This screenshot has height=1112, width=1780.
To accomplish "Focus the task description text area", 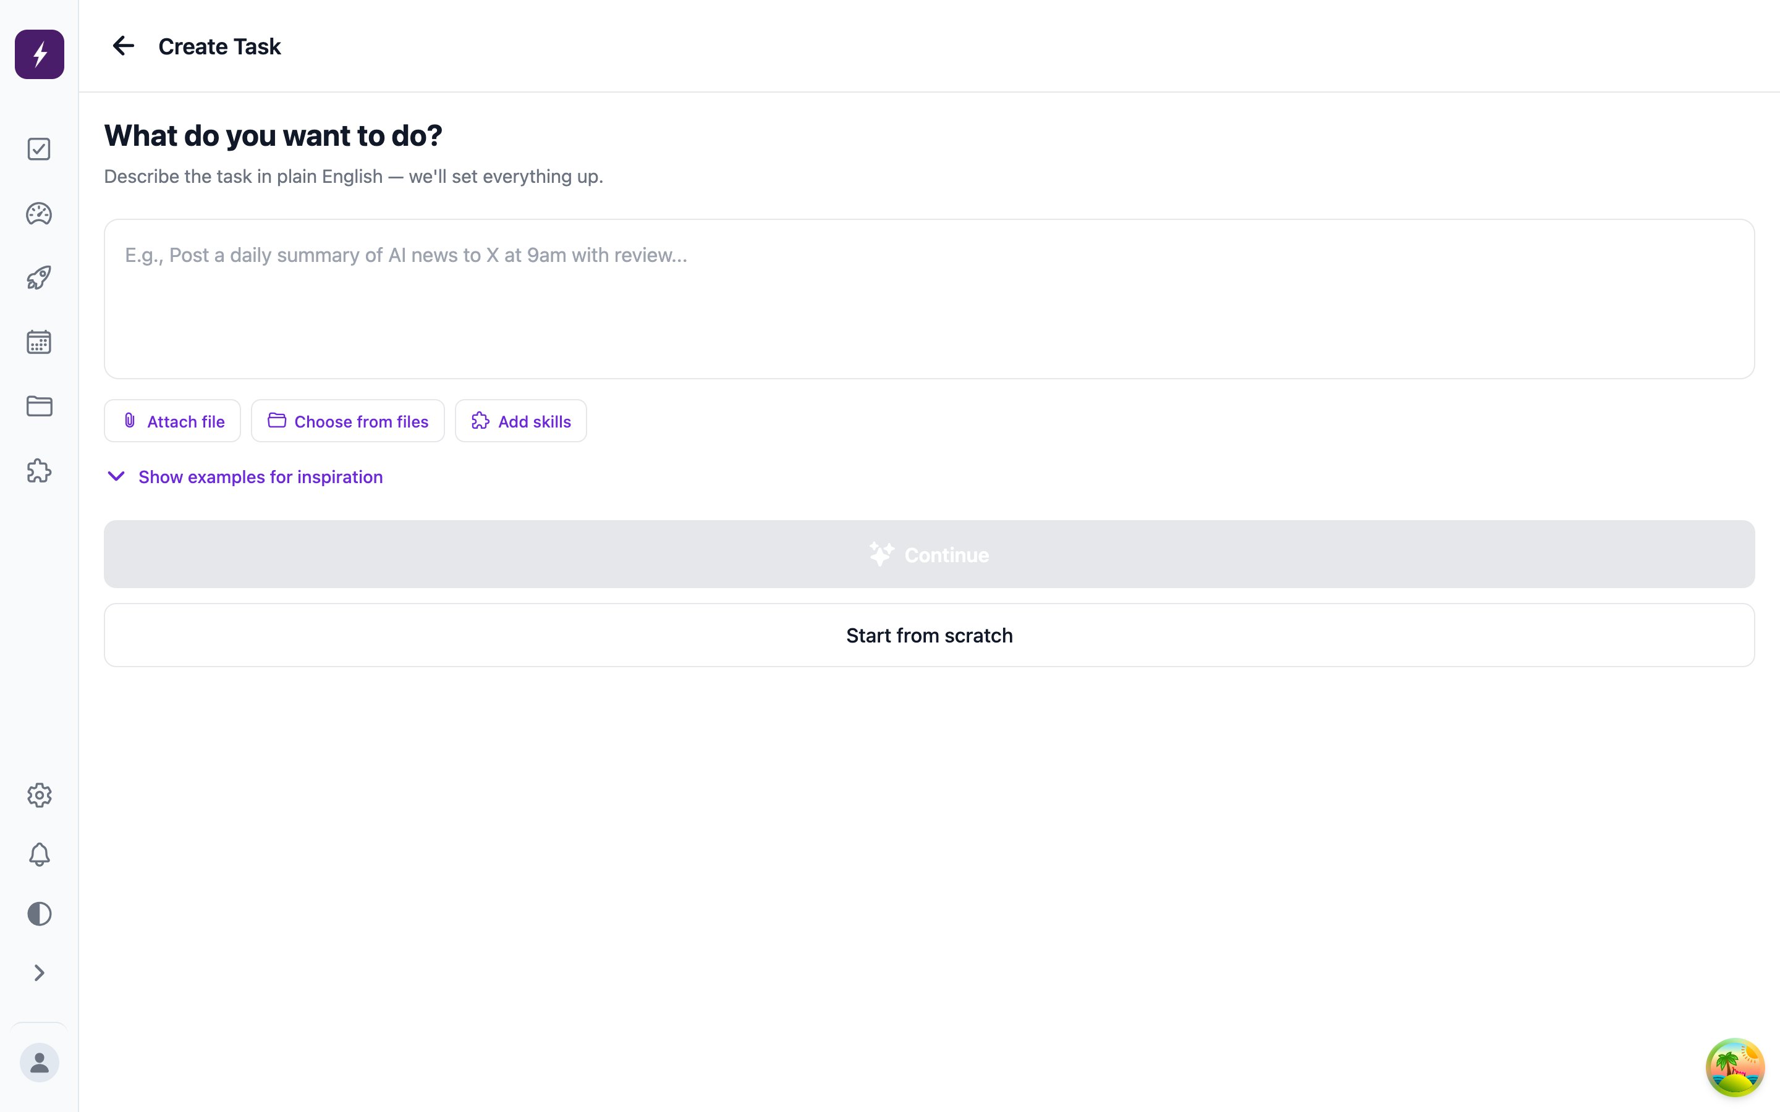I will click(x=929, y=298).
